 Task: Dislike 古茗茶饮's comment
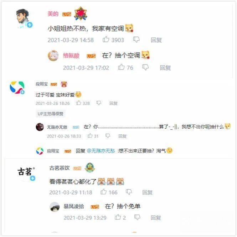tap(129, 192)
